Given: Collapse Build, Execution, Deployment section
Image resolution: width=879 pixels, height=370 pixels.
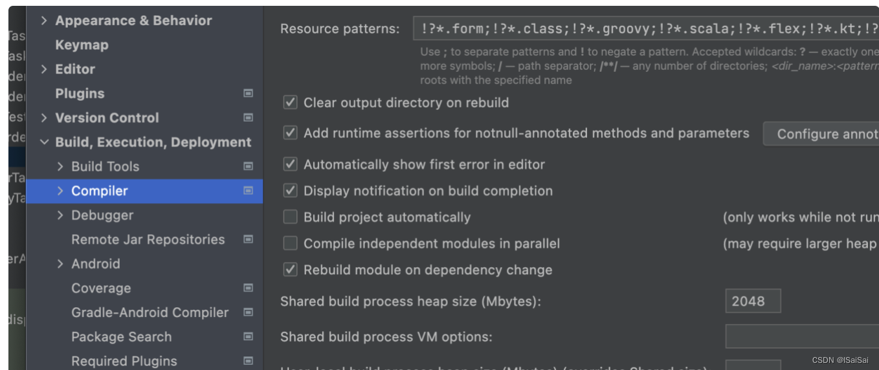Looking at the screenshot, I should pos(44,142).
